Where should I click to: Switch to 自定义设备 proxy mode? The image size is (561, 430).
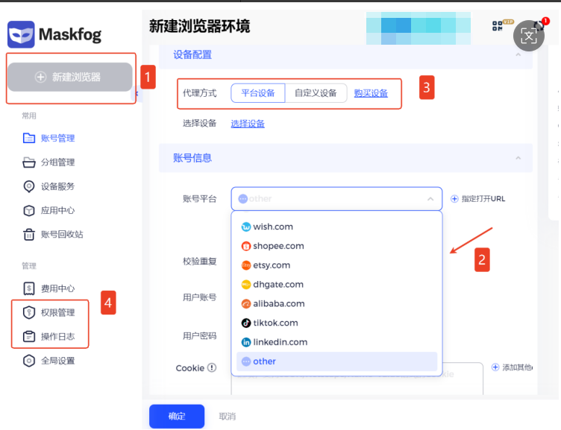(x=316, y=93)
